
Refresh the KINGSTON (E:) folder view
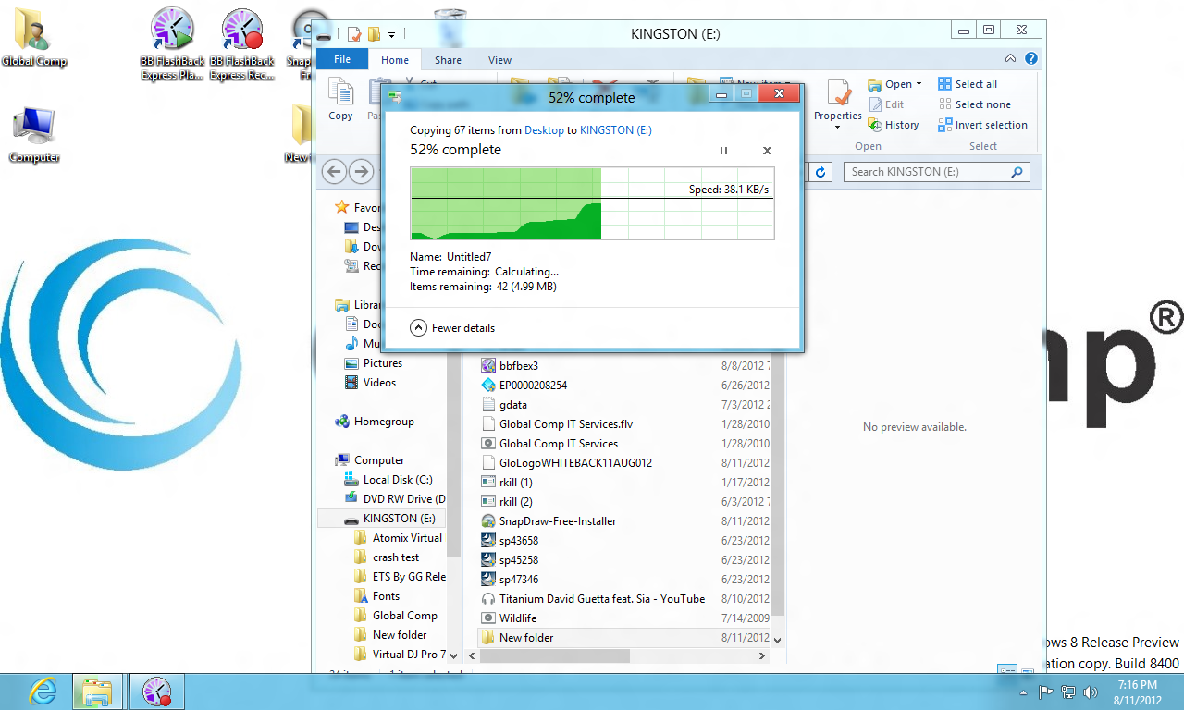820,171
